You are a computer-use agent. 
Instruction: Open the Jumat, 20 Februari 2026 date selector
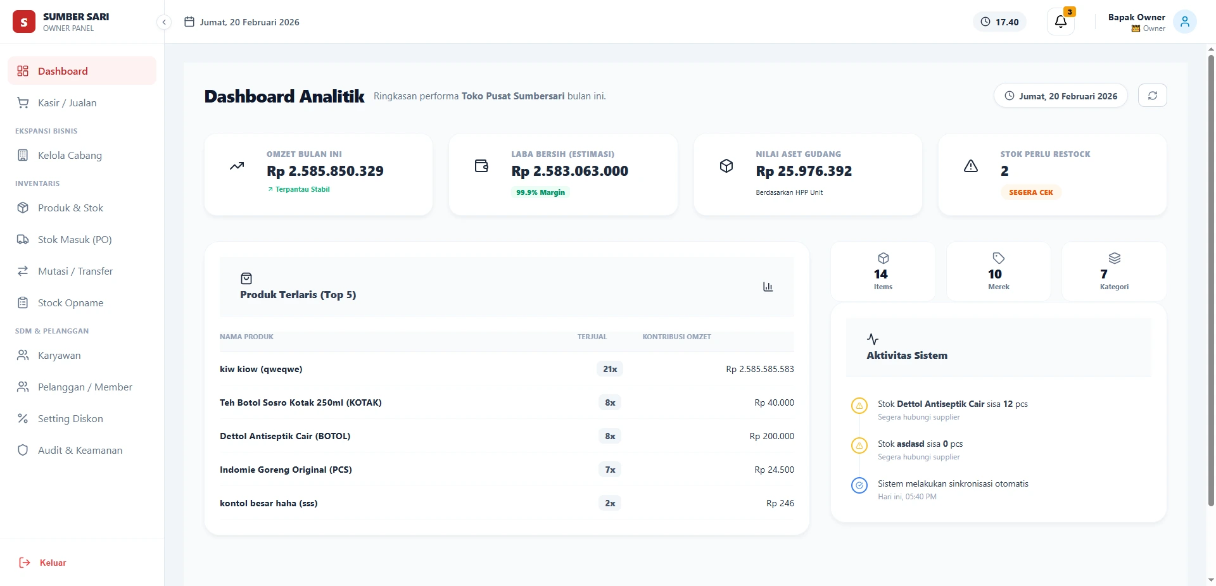click(1061, 96)
